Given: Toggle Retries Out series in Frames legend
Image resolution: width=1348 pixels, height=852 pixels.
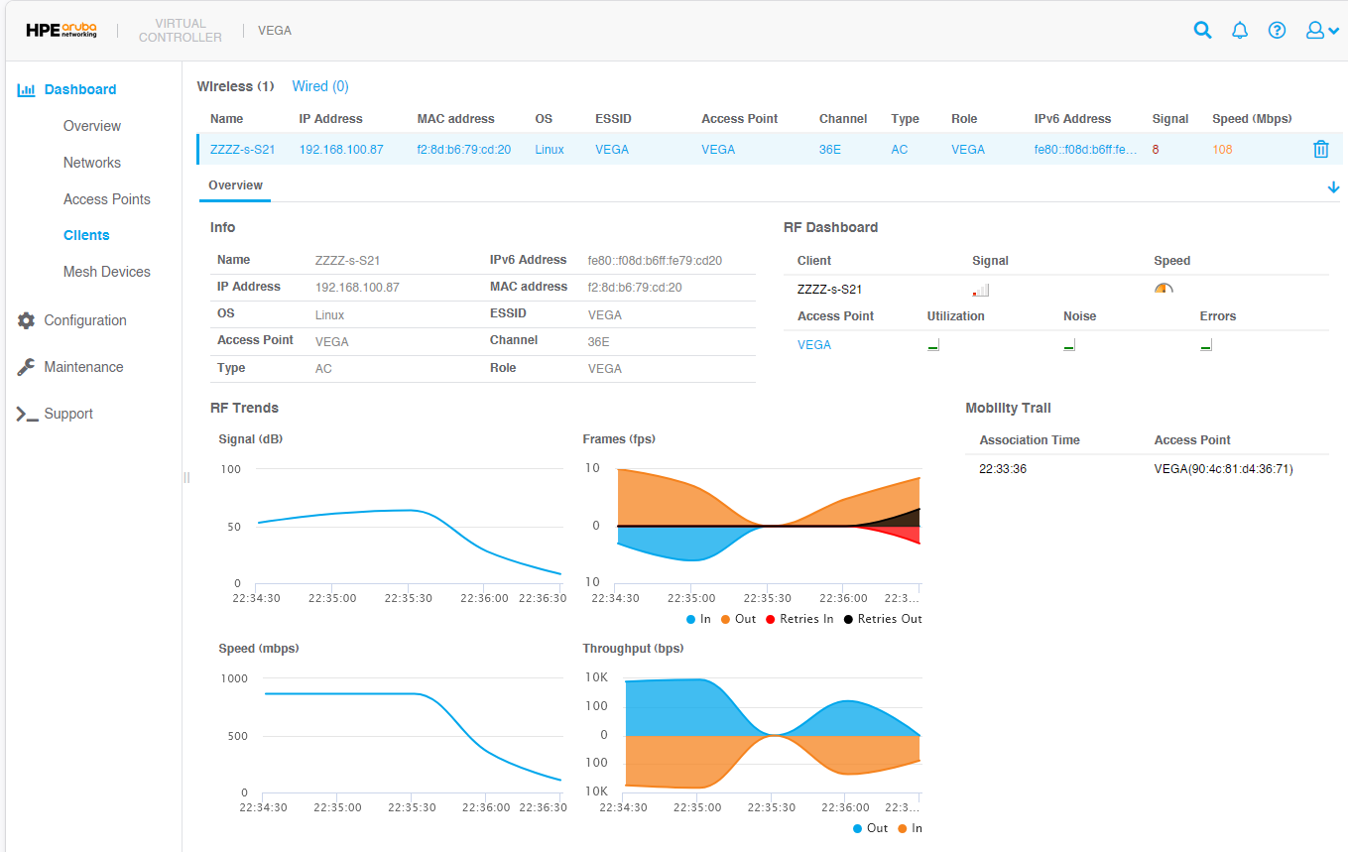Looking at the screenshot, I should point(882,619).
